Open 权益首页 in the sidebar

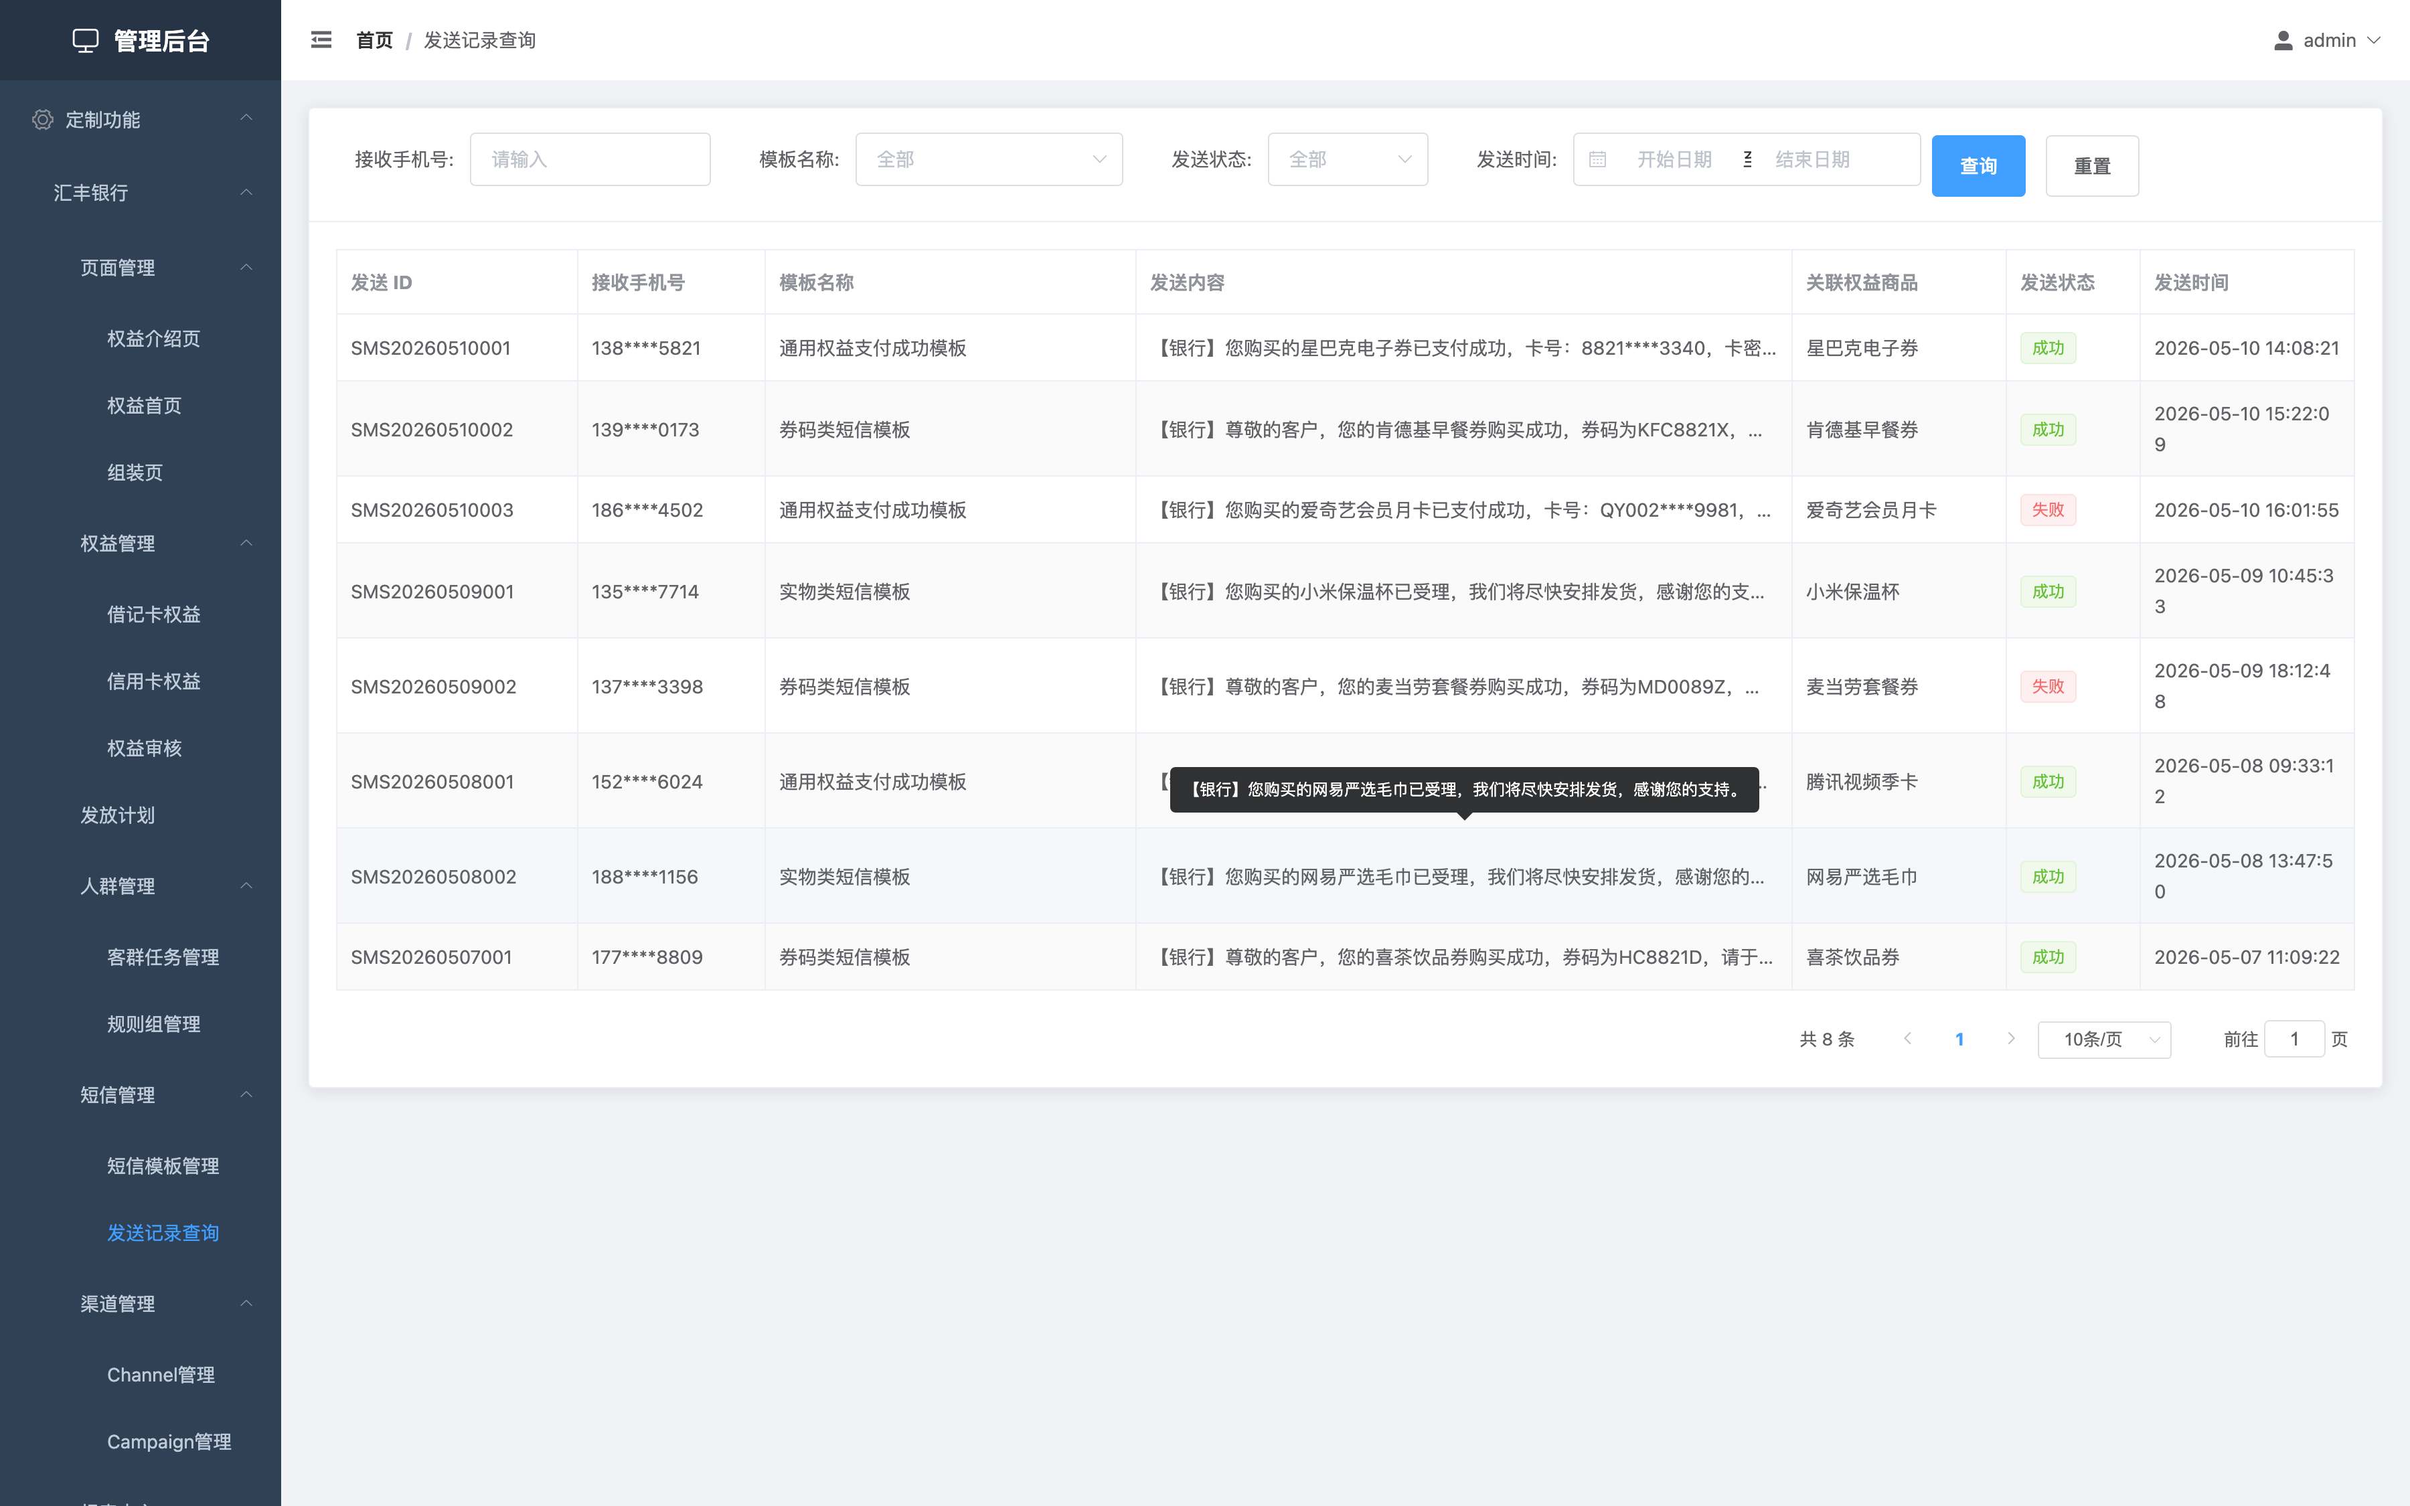(145, 406)
